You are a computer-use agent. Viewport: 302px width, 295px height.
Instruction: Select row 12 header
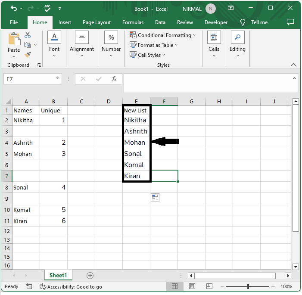pos(7,231)
